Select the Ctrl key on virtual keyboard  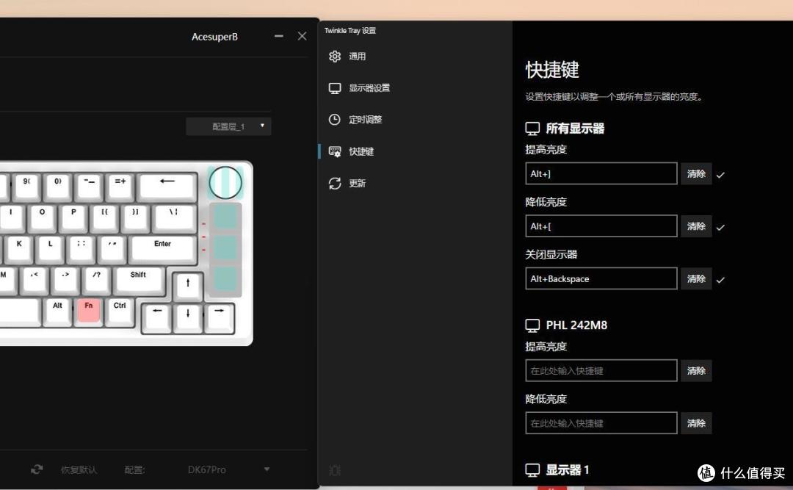120,310
